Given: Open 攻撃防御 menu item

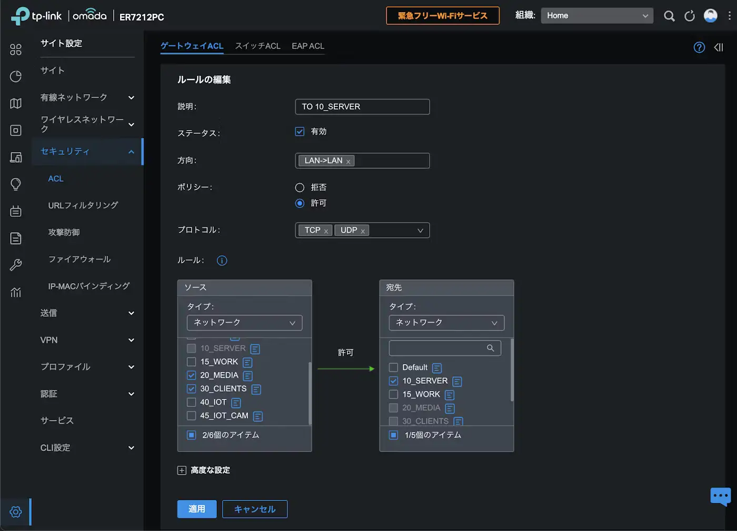Looking at the screenshot, I should click(64, 232).
